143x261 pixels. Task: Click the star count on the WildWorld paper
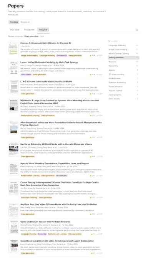tap(93, 116)
